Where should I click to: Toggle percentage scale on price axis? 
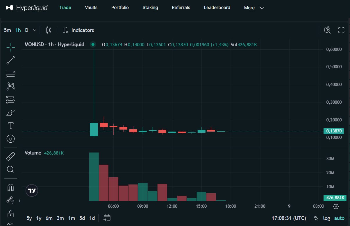(x=316, y=218)
